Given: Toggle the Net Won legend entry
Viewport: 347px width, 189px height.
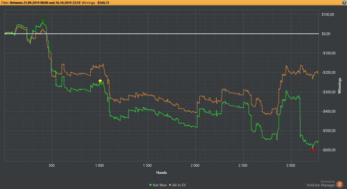Looking at the screenshot, I should [x=158, y=185].
